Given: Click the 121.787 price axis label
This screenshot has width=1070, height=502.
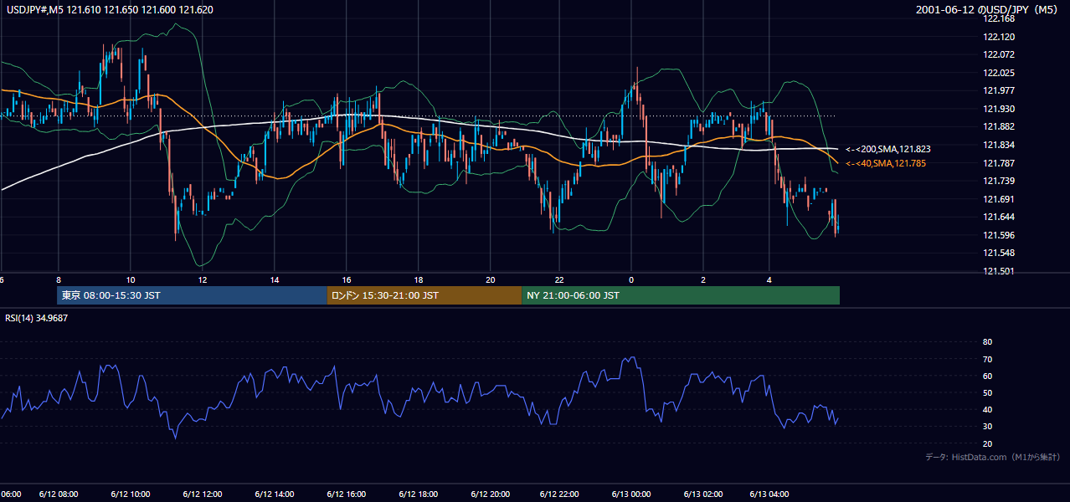Looking at the screenshot, I should [x=999, y=163].
